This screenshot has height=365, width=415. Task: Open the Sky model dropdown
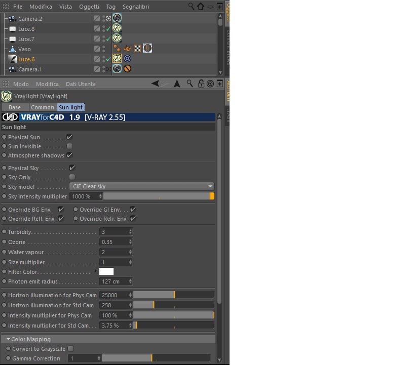click(x=142, y=186)
